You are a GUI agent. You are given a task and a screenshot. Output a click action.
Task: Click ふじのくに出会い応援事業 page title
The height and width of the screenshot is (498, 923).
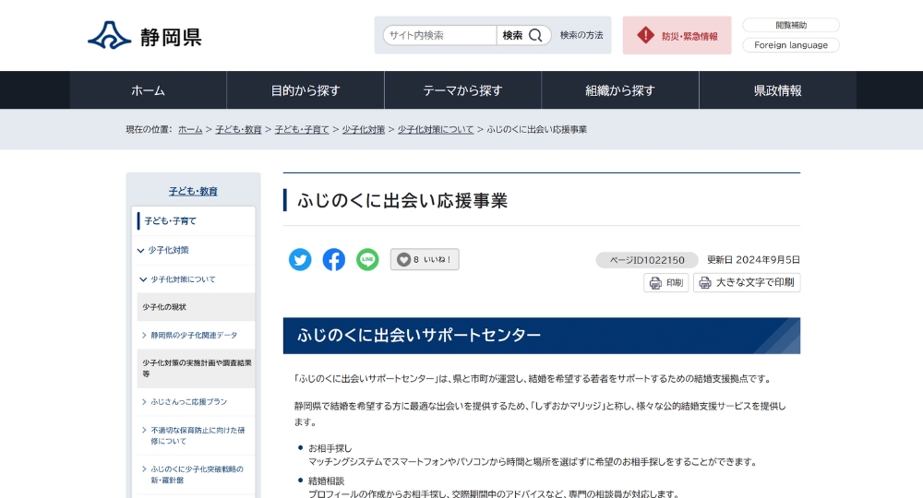click(x=402, y=200)
